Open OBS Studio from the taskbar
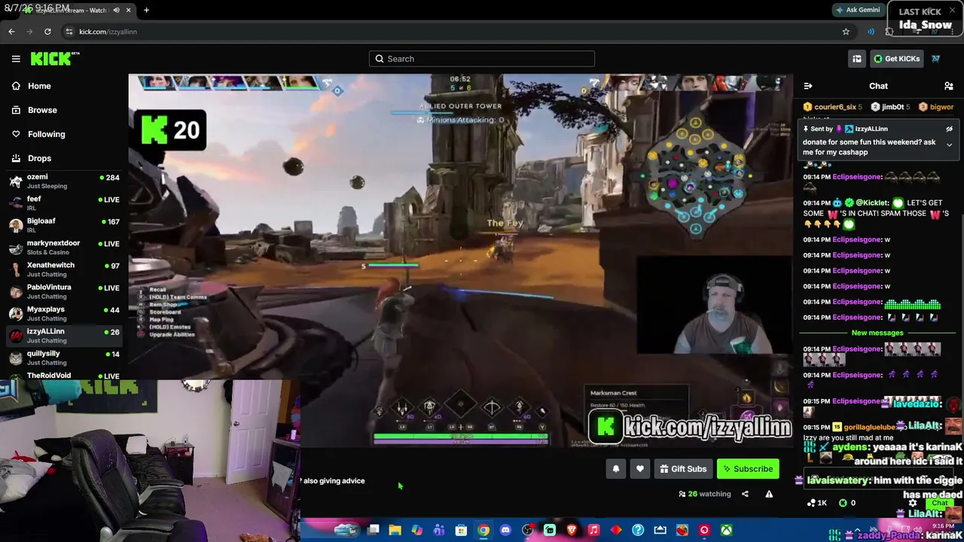Viewport: 964px width, 542px height. [527, 530]
